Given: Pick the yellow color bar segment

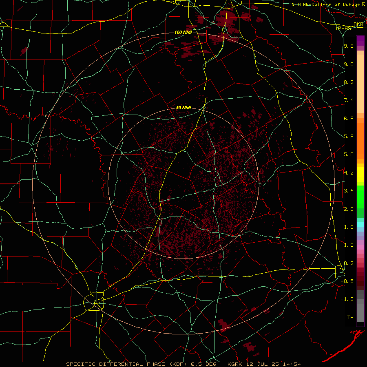Looking at the screenshot, I should [360, 175].
